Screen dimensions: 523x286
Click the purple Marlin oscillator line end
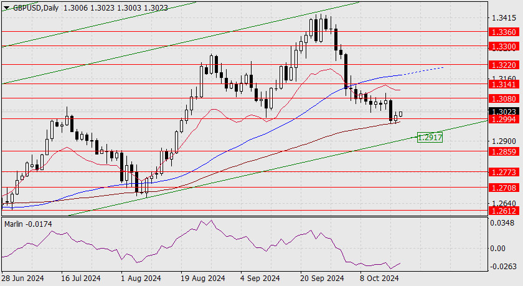point(400,264)
